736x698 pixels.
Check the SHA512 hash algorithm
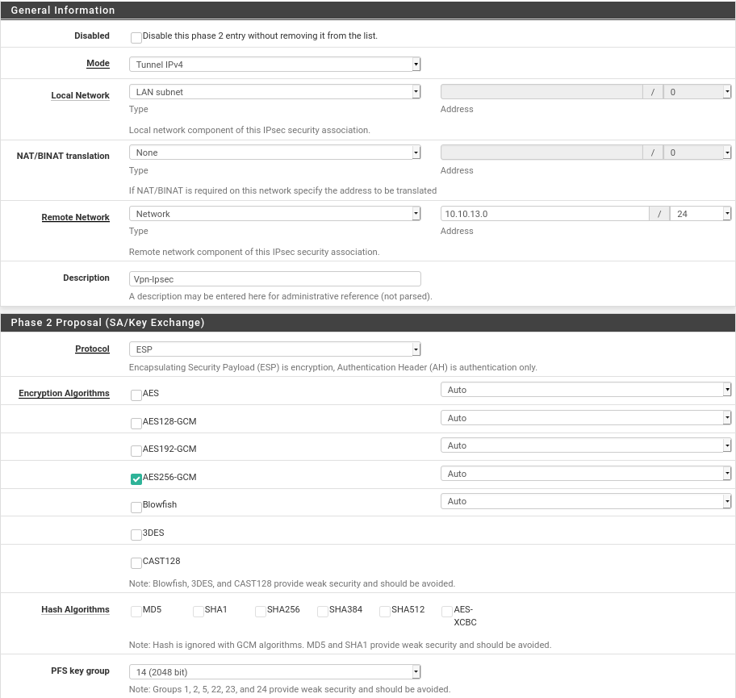pos(385,611)
